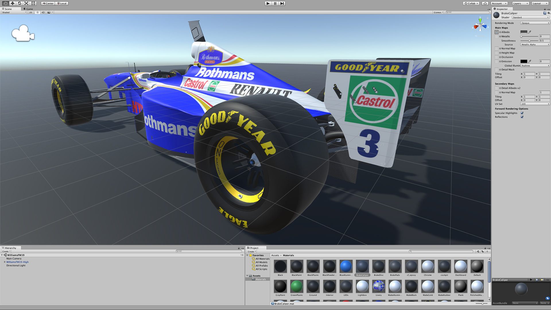Image resolution: width=551 pixels, height=310 pixels.
Task: Pick Albedo color with eyedropper
Action: 530,32
